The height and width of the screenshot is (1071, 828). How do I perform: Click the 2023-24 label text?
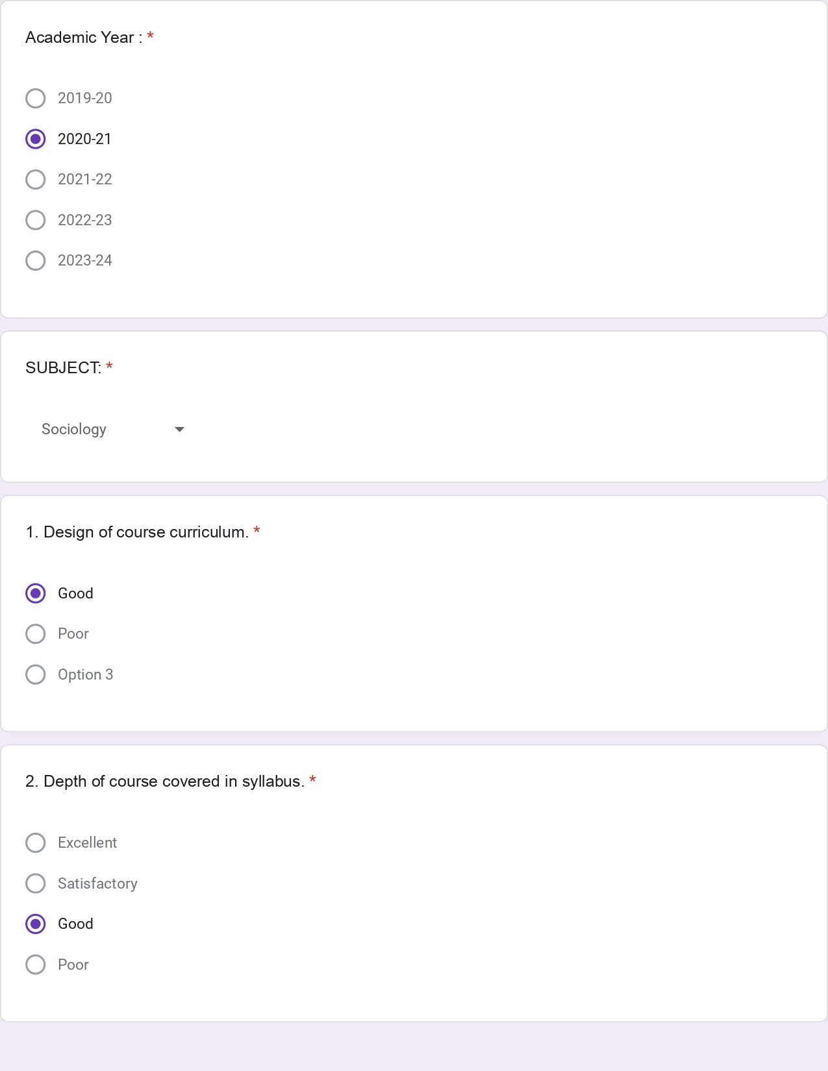pos(85,261)
